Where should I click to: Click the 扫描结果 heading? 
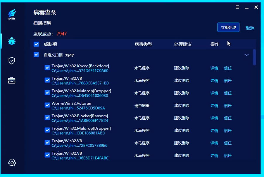point(42,23)
